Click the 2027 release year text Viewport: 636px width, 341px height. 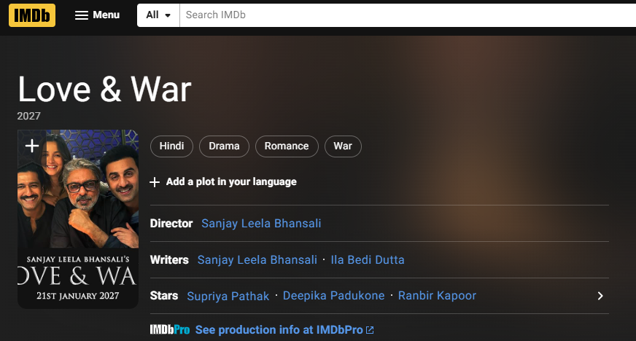pyautogui.click(x=28, y=117)
